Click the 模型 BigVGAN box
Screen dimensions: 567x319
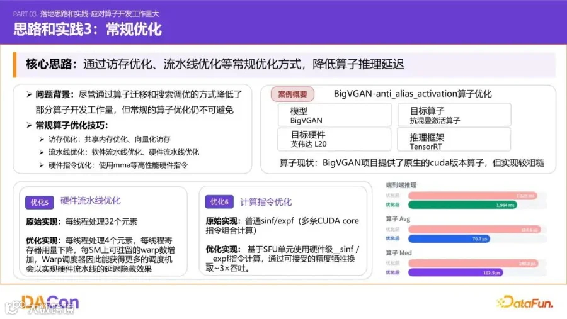coord(335,115)
